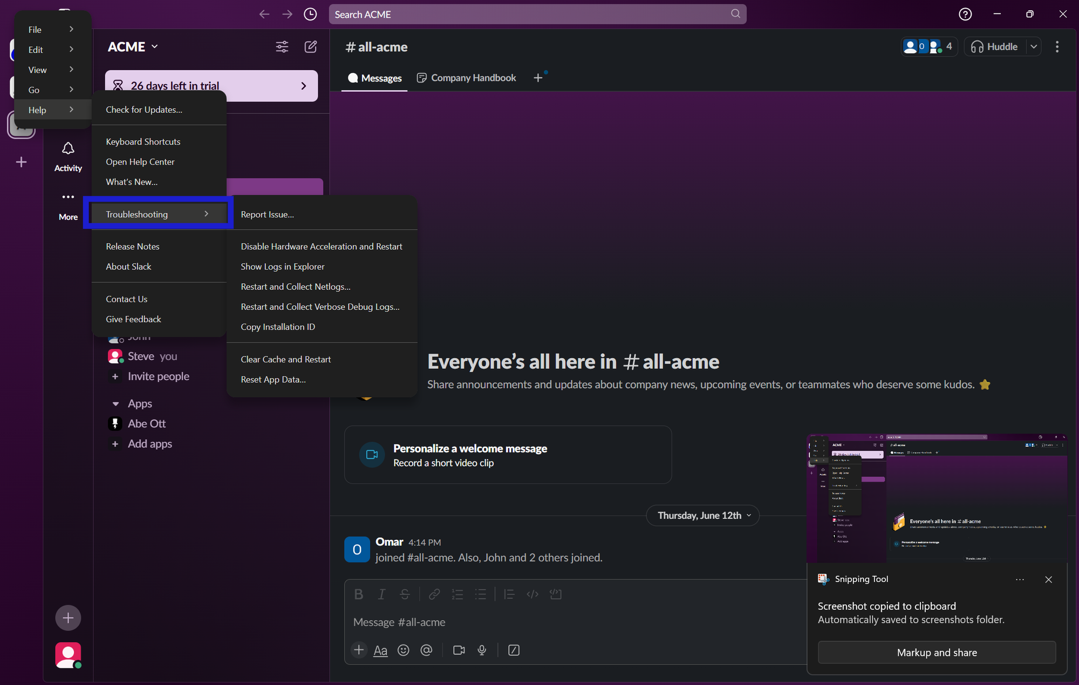Click Invite people link
The image size is (1079, 685).
[x=158, y=376]
